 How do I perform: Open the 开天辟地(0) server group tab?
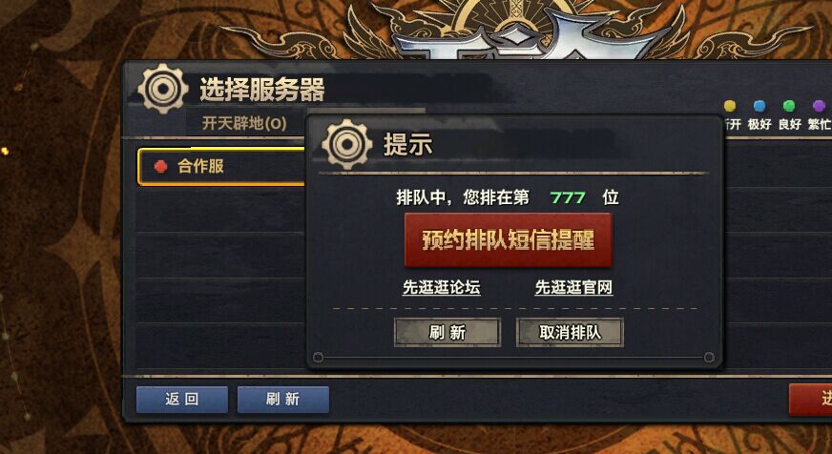[x=244, y=124]
